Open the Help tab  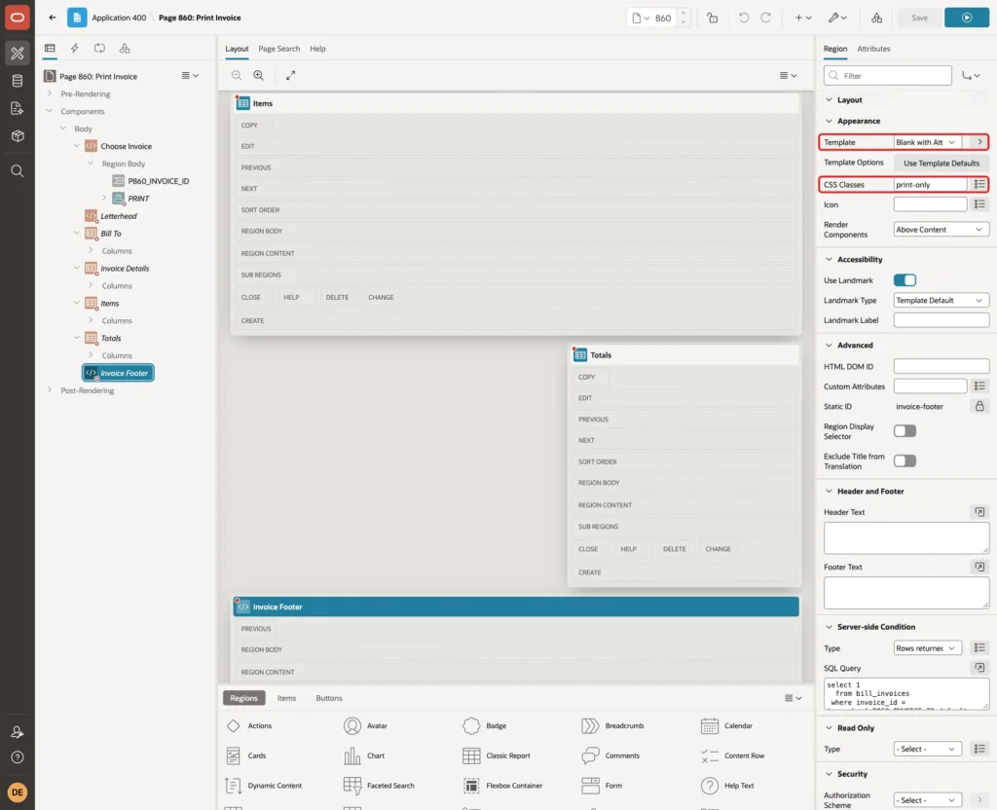pos(317,49)
